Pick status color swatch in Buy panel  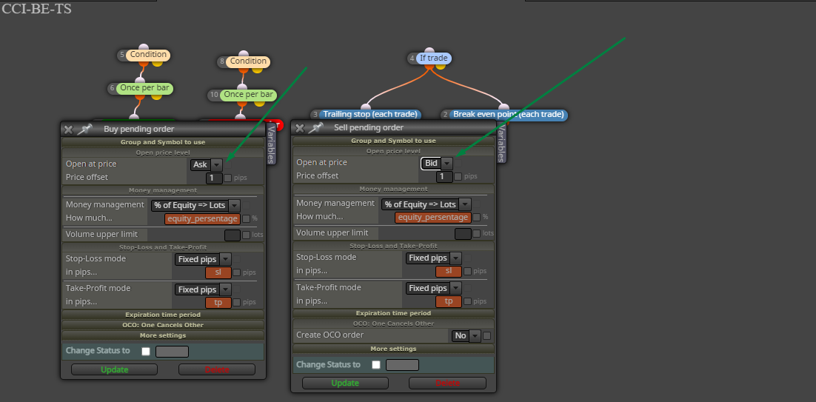[173, 352]
